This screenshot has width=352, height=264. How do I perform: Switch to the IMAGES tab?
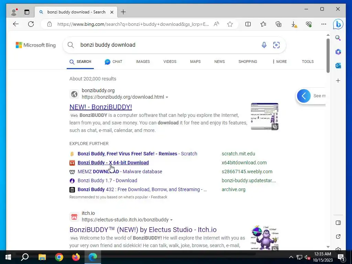pos(143,62)
